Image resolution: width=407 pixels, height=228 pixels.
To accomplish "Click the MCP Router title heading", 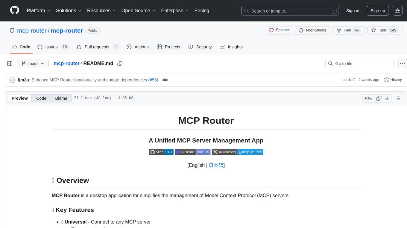I will (206, 121).
